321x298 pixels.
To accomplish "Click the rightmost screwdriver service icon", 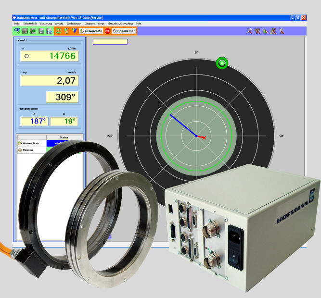I will [282, 31].
